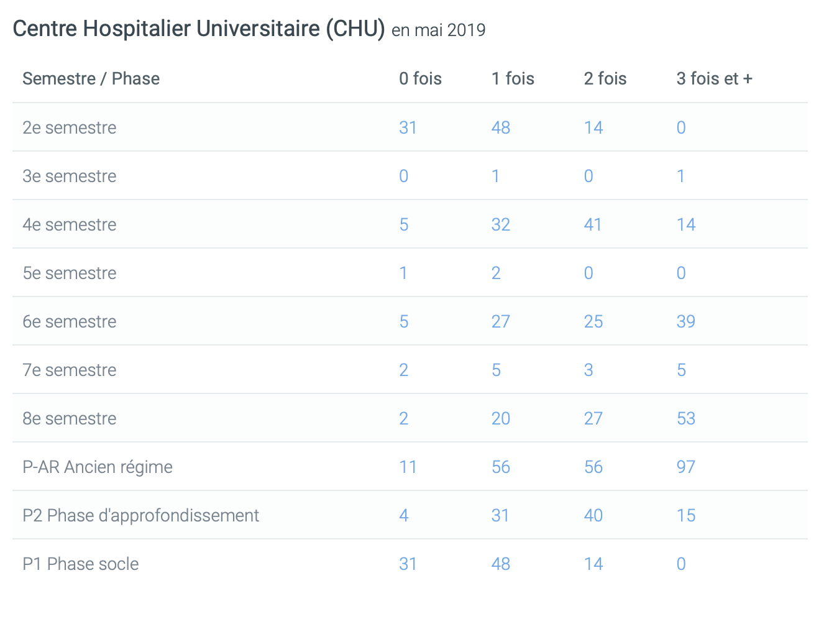Click the Semestre / Phase column header
This screenshot has width=829, height=624.
pos(91,79)
